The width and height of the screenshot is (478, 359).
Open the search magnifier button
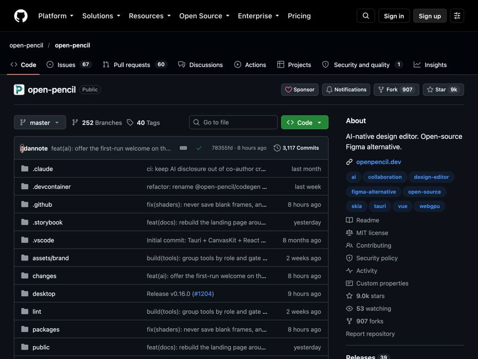[366, 16]
